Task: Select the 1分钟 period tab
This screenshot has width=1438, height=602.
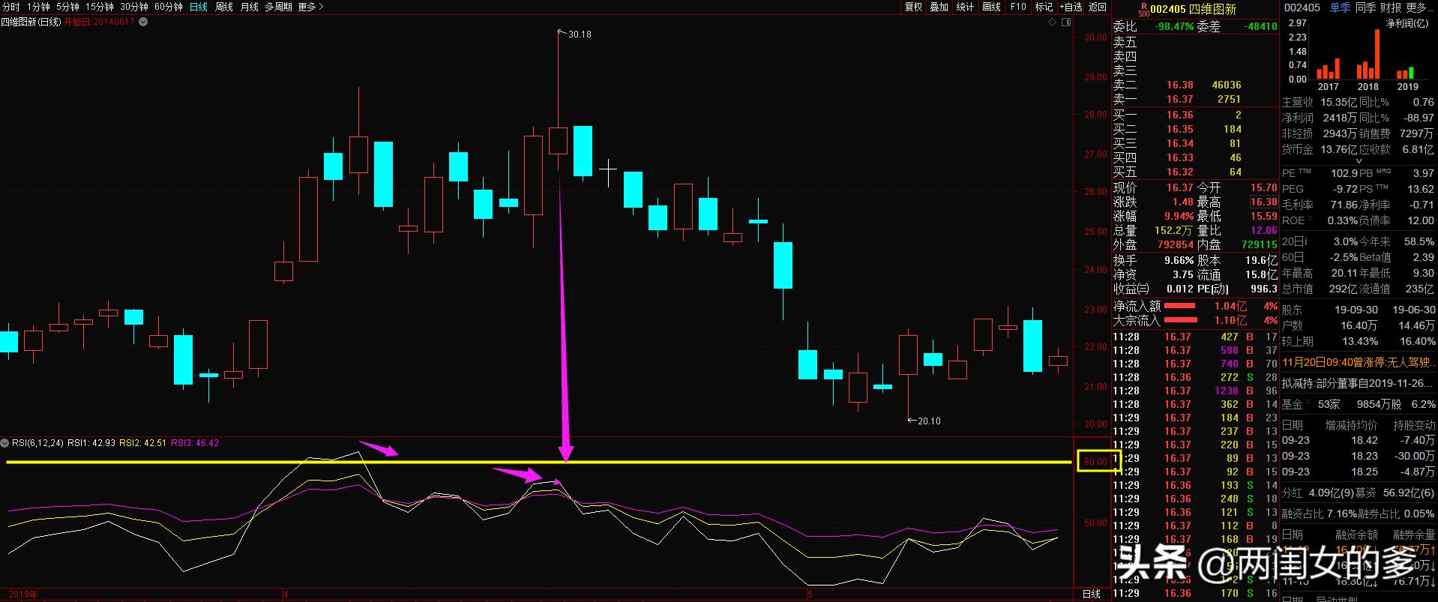Action: pos(37,7)
